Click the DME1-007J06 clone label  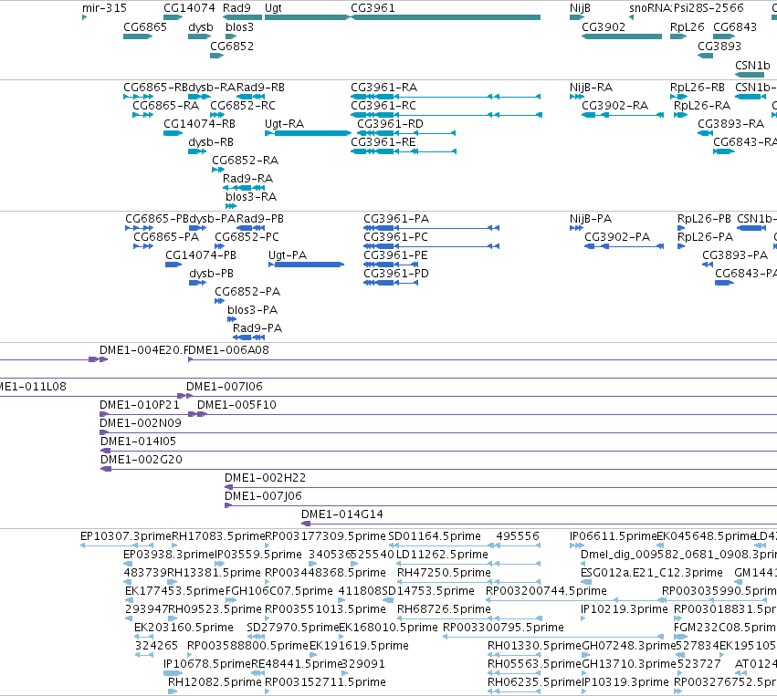click(263, 496)
